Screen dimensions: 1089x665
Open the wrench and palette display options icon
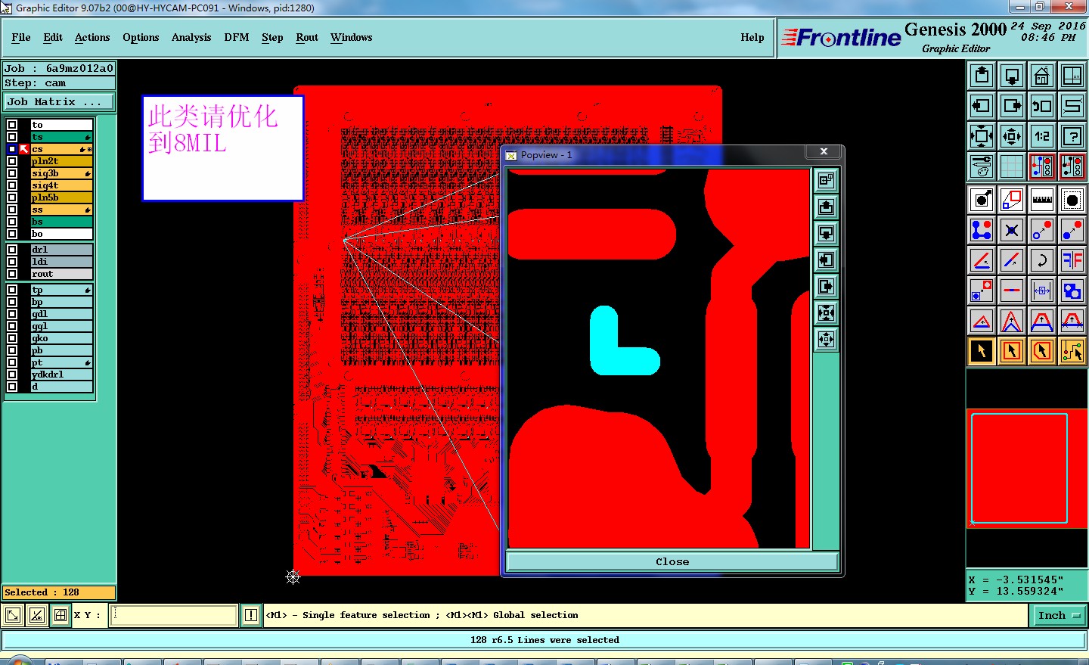coord(982,166)
